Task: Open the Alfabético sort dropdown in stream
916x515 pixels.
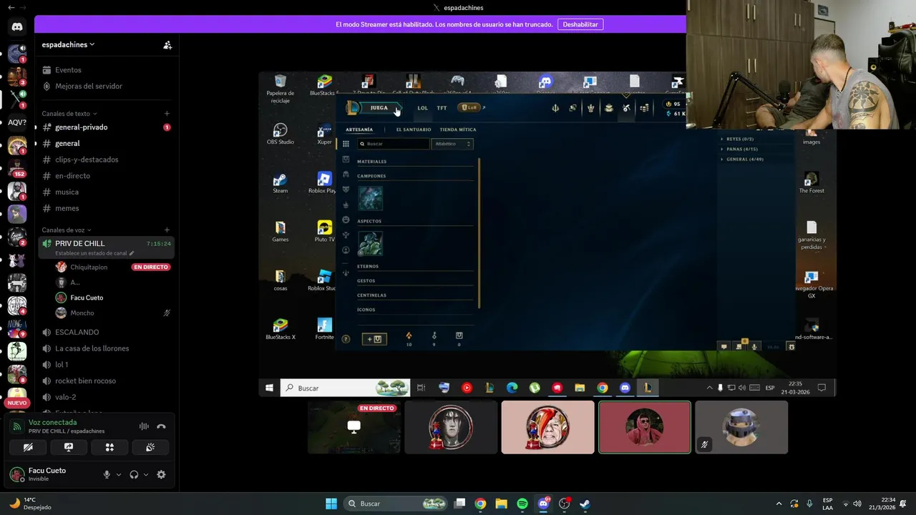Action: tap(452, 144)
